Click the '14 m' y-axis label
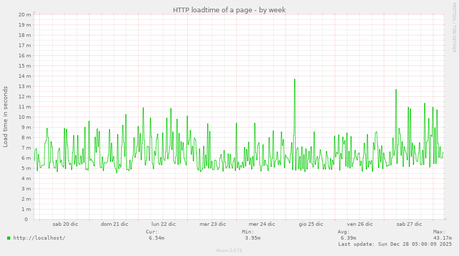Image resolution: width=459 pixels, height=256 pixels. coord(25,76)
